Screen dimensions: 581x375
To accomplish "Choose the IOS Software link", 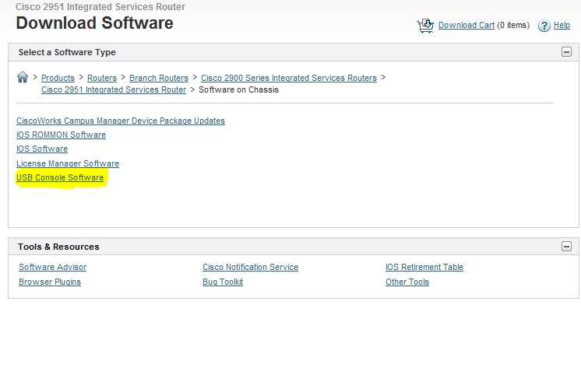I will tap(42, 149).
